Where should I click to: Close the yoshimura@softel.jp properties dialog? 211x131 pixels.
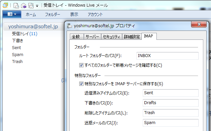click(199, 24)
